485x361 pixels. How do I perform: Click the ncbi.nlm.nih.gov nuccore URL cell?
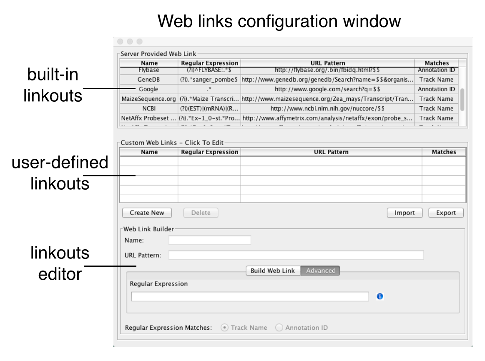tap(327, 108)
